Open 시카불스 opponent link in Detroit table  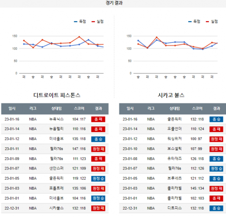point(56,208)
